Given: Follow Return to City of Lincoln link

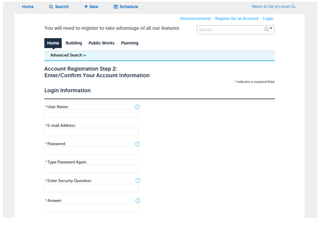Looking at the screenshot, I should pos(273,7).
